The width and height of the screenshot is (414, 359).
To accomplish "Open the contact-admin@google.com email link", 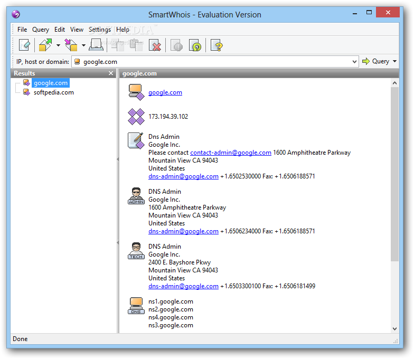I will [x=231, y=153].
